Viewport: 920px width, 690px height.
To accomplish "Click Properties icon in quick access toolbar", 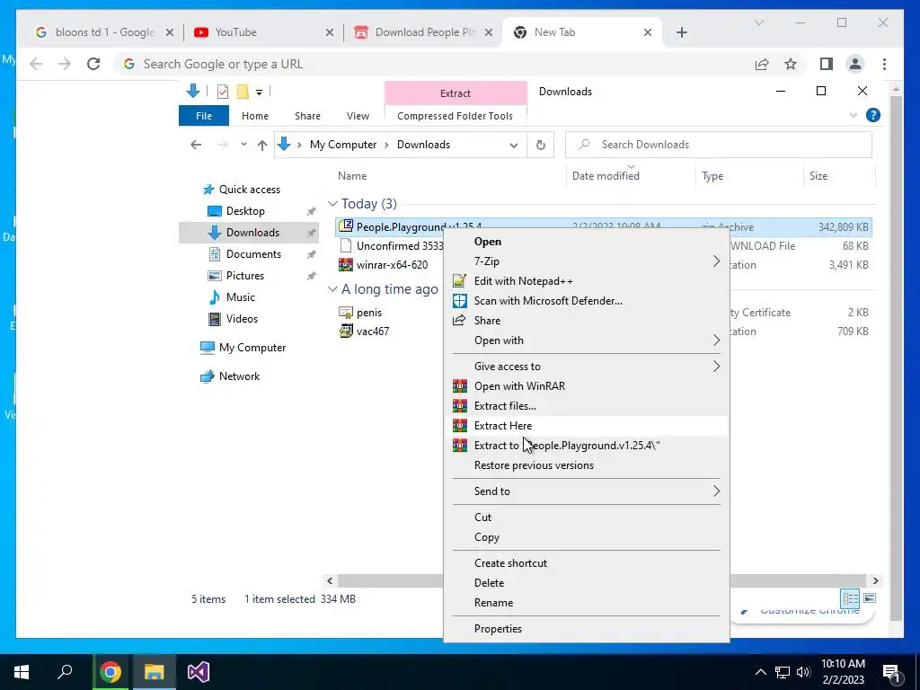I will pyautogui.click(x=223, y=92).
